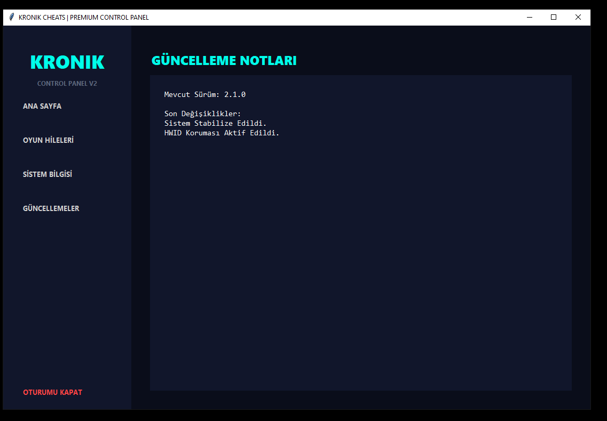Image resolution: width=607 pixels, height=421 pixels.
Task: Click the CONTROL PANEL V2 subtitle
Action: point(67,84)
